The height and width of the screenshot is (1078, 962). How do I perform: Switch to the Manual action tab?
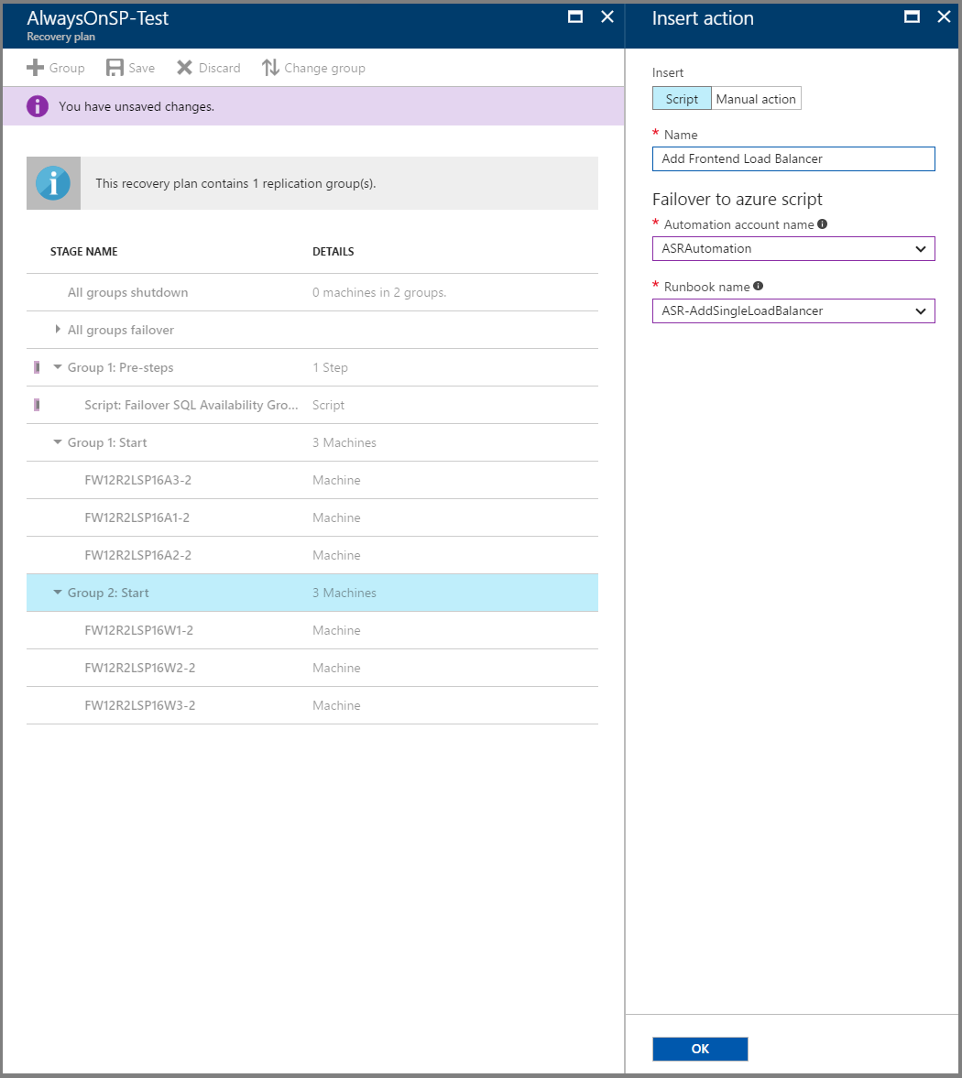[755, 98]
